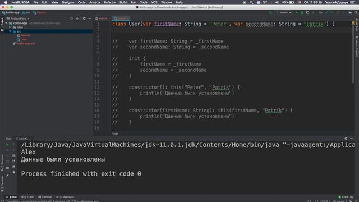Viewport: 359px width, 202px height.
Task: Toggle Favorites side tool window button
Action: (x=2, y=184)
